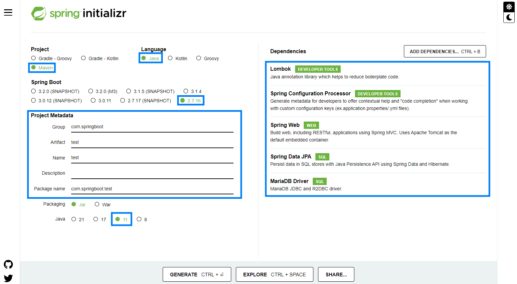517x284 pixels.
Task: Select the Spring Web dependency entry
Action: [x=378, y=133]
